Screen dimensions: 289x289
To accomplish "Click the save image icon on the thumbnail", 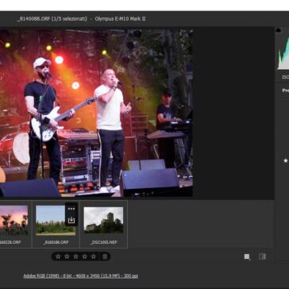I will (71, 220).
